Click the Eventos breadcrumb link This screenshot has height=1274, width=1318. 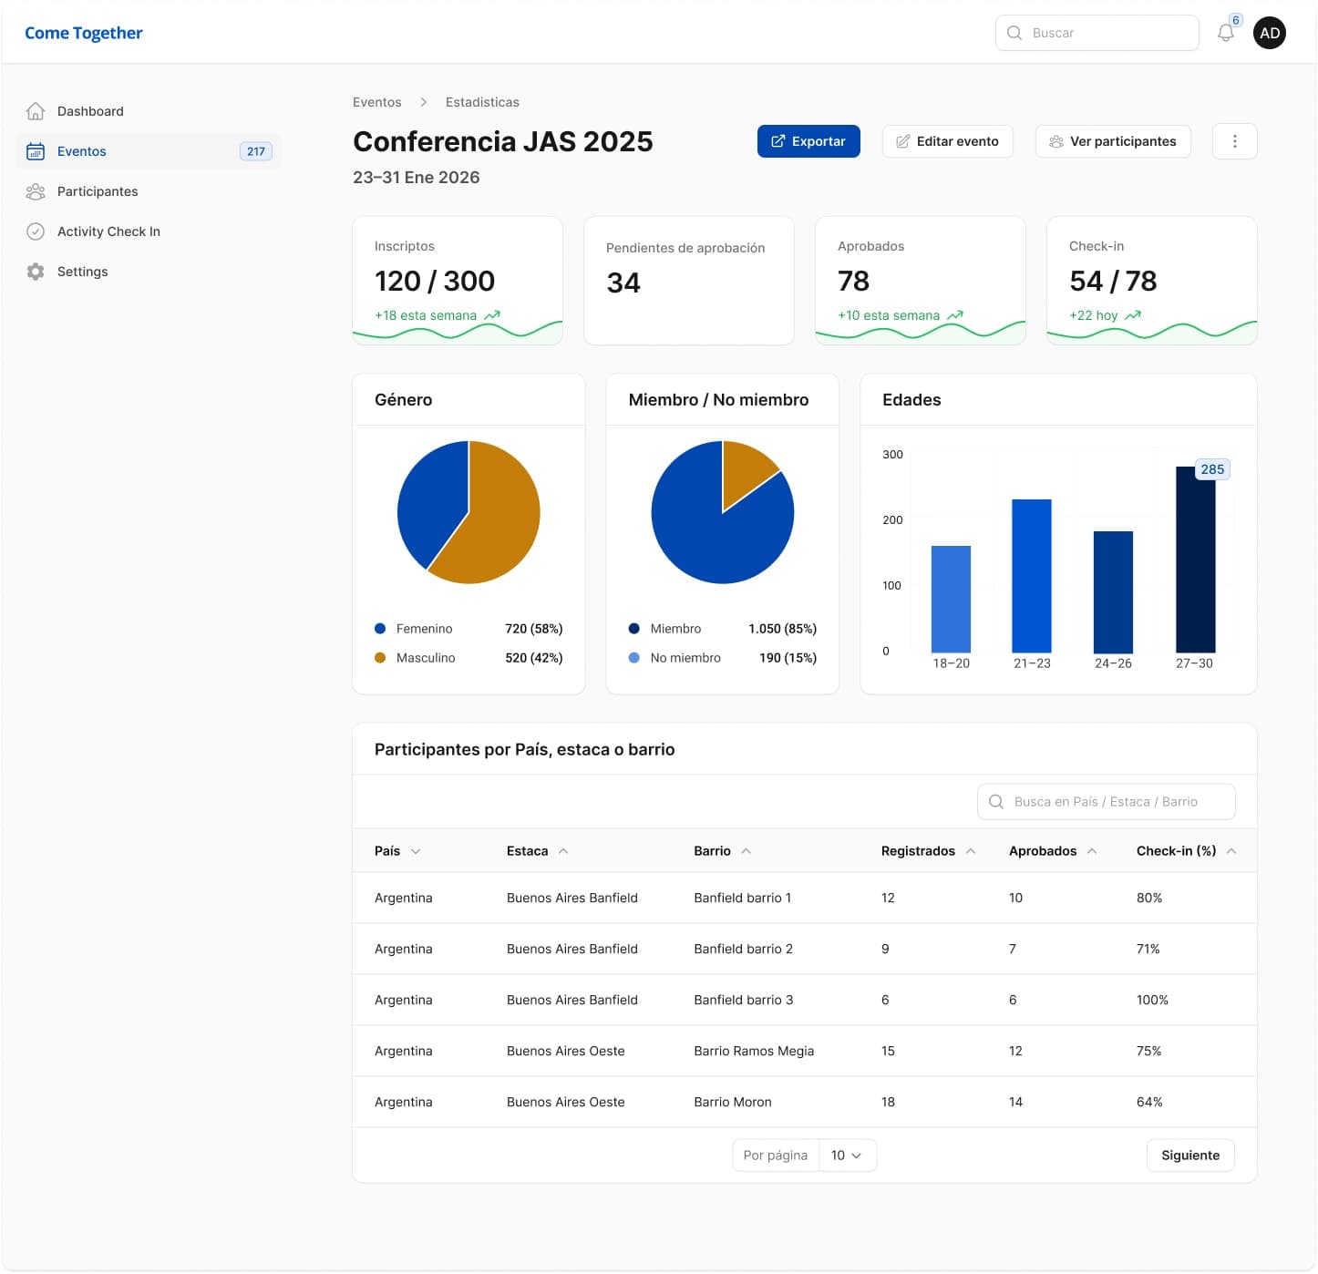point(377,102)
